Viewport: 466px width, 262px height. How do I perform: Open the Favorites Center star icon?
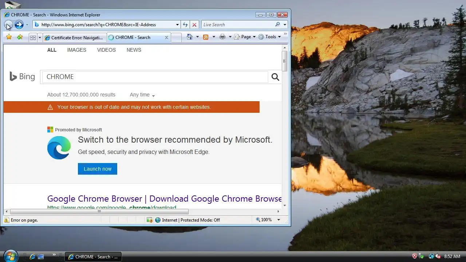point(9,37)
